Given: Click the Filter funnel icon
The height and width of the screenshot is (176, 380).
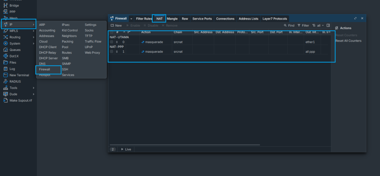Looking at the screenshot, I should coord(299,26).
